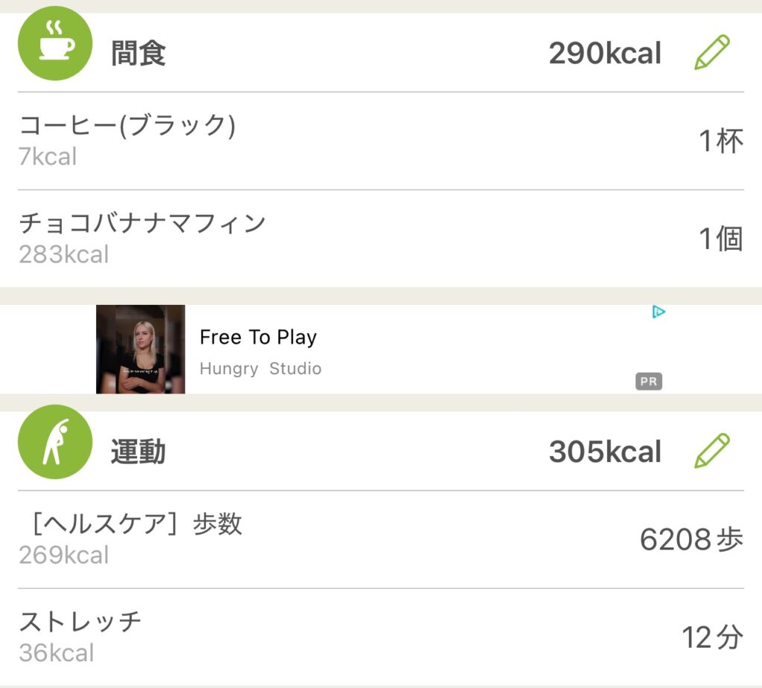Click the ad choices triangle icon
Viewport: 762px width, 688px height.
659,312
